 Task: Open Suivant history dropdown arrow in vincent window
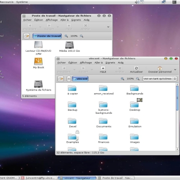point(92,70)
